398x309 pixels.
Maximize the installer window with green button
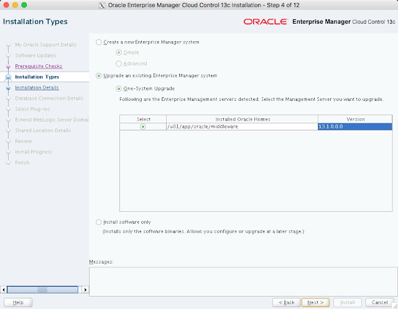click(24, 5)
